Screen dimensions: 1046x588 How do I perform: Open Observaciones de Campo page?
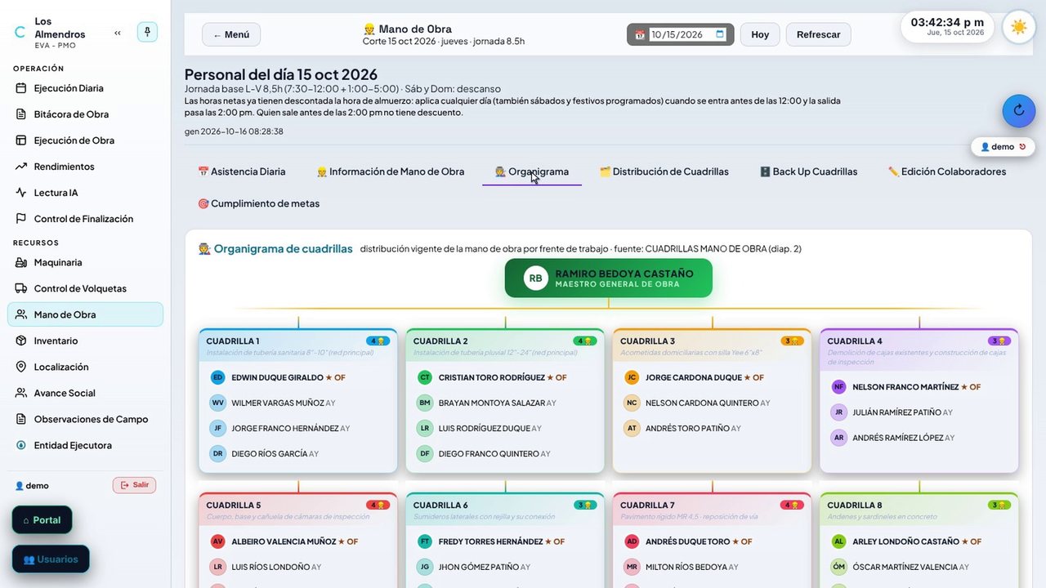[85, 419]
